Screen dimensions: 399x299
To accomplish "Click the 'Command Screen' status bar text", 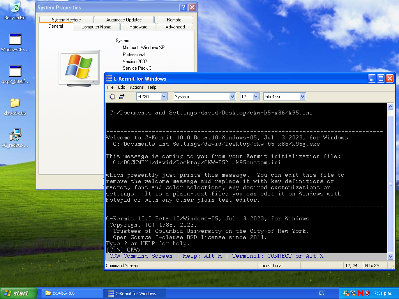I will 122,266.
